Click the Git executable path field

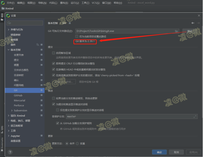pos(127,31)
